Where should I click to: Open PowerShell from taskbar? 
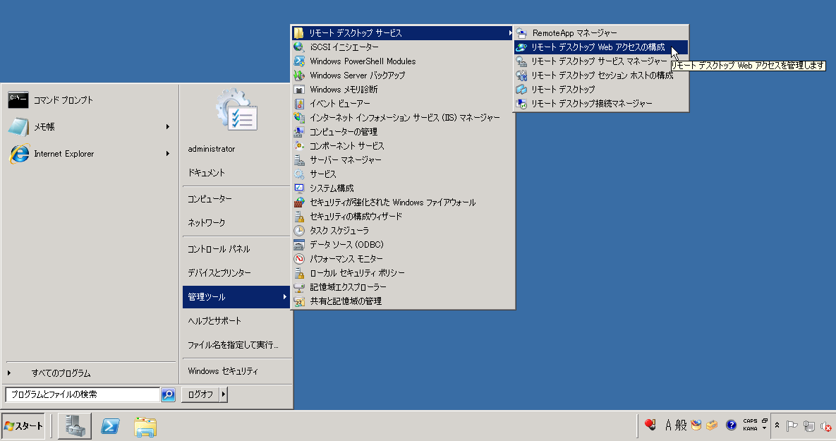[110, 426]
